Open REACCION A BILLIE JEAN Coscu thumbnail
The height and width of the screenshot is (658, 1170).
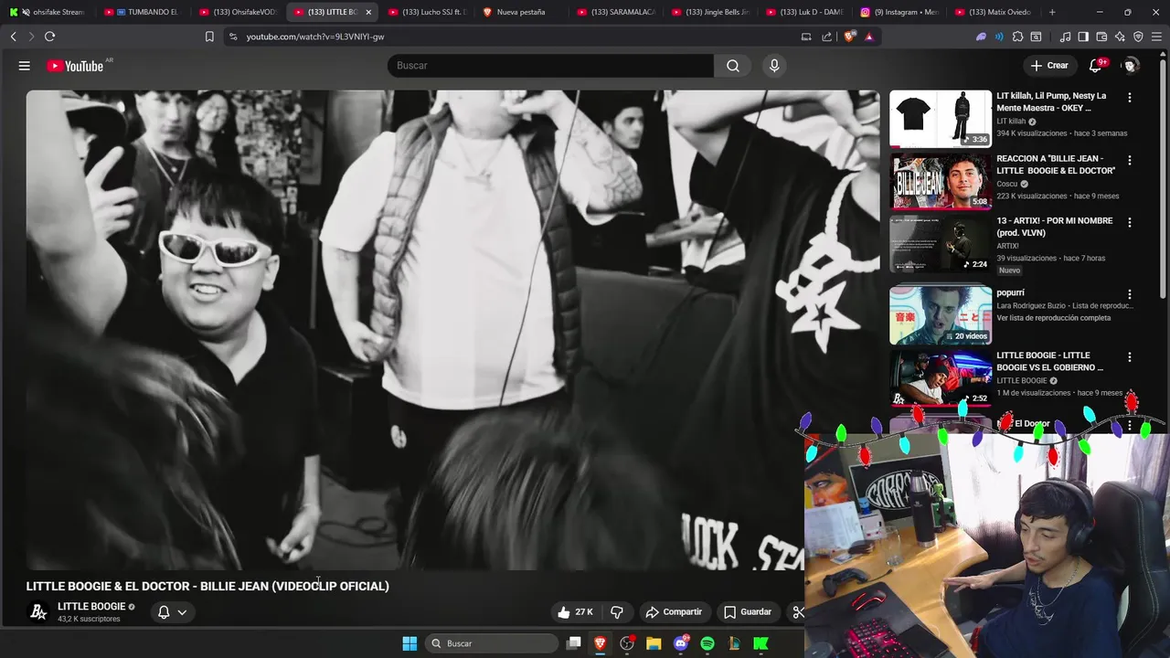tap(941, 181)
